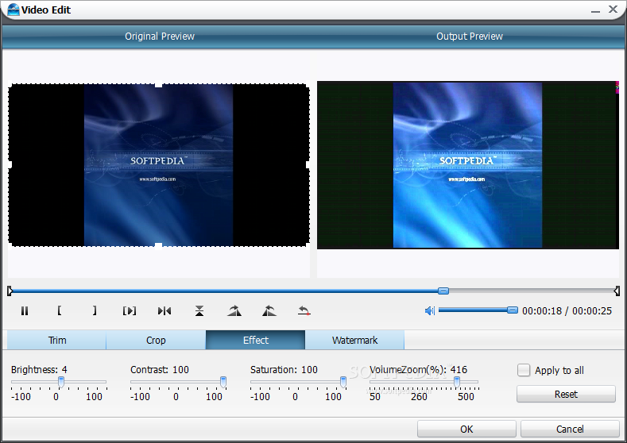Click the left-middle crop handle
Image resolution: width=627 pixels, height=443 pixels.
click(10, 164)
